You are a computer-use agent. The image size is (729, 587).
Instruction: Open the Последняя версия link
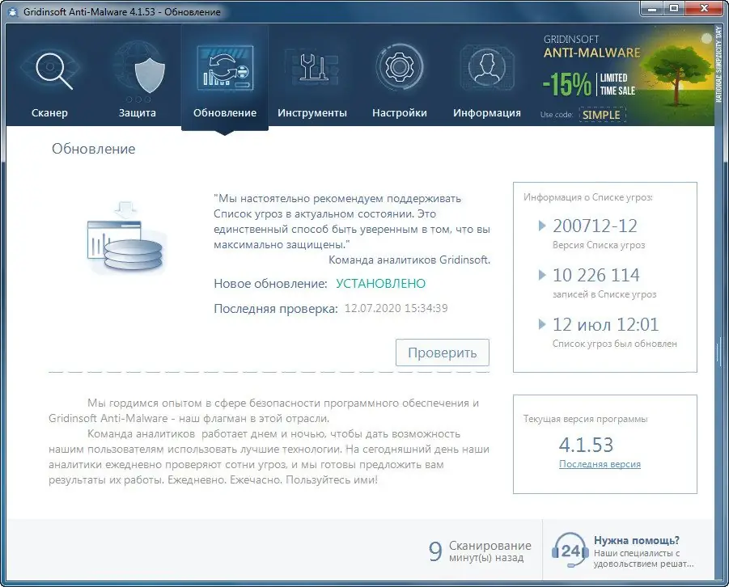pyautogui.click(x=600, y=464)
